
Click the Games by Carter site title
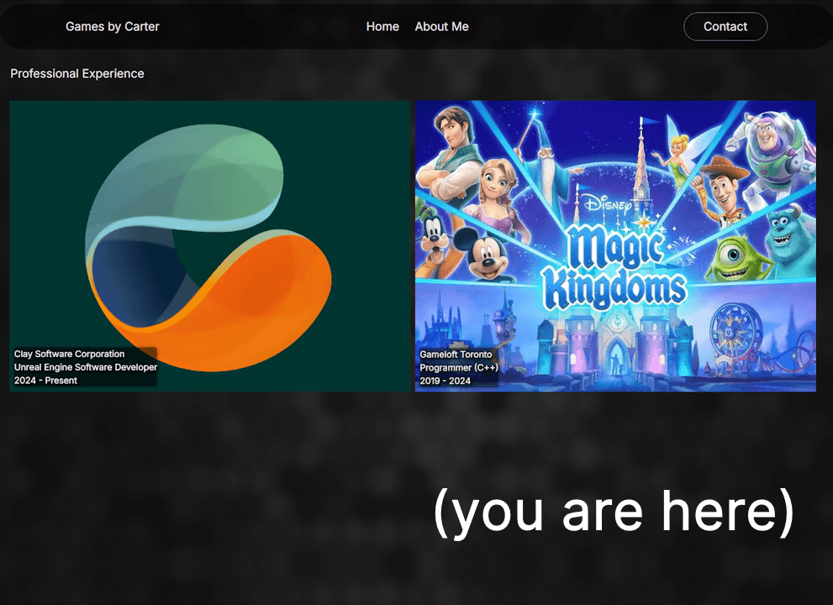click(x=113, y=27)
